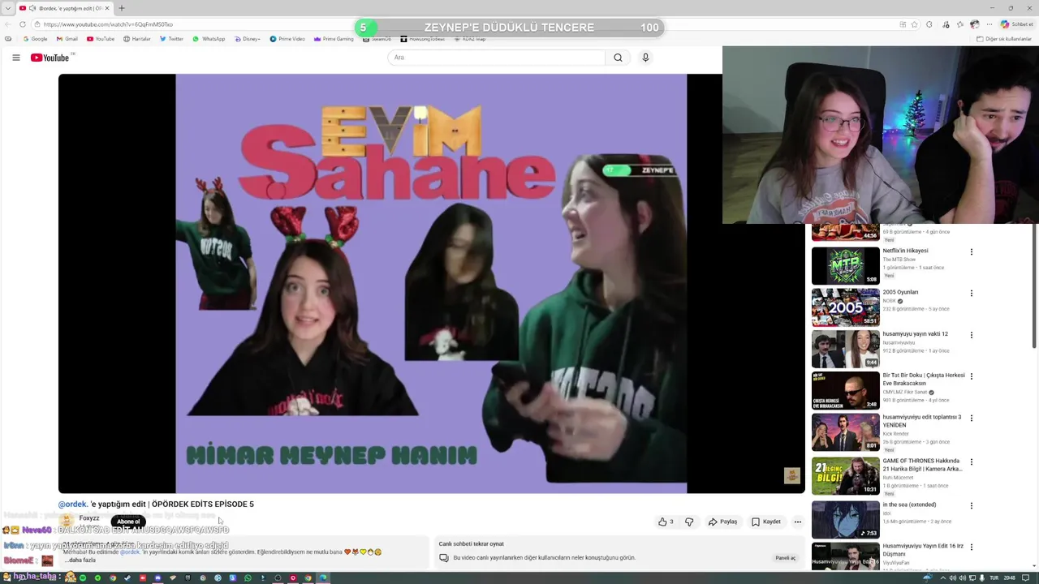
Task: Subscribe with the Abone ol button
Action: click(x=128, y=522)
